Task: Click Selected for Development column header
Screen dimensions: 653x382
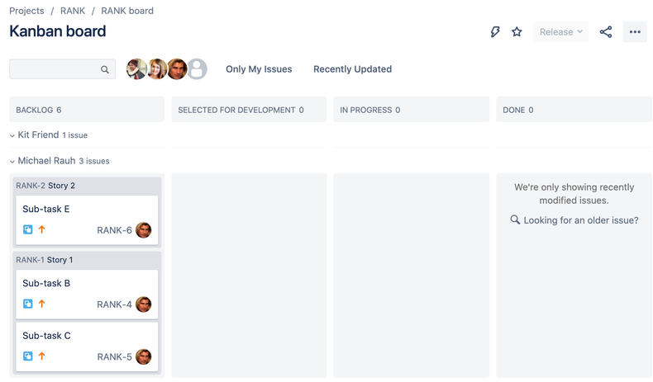Action: [x=249, y=110]
